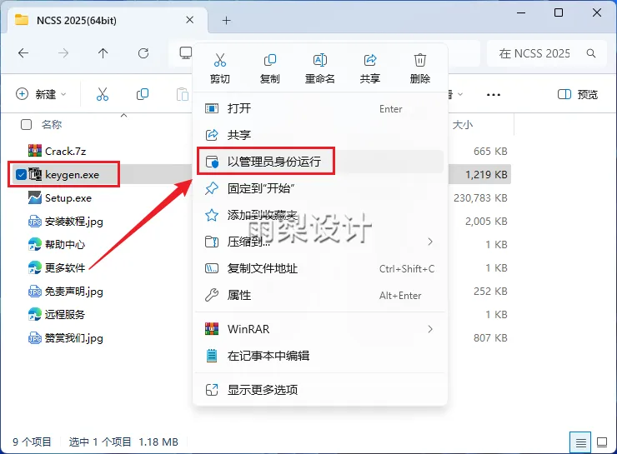Select 以管理员身份运行 from the context menu

coord(320,161)
